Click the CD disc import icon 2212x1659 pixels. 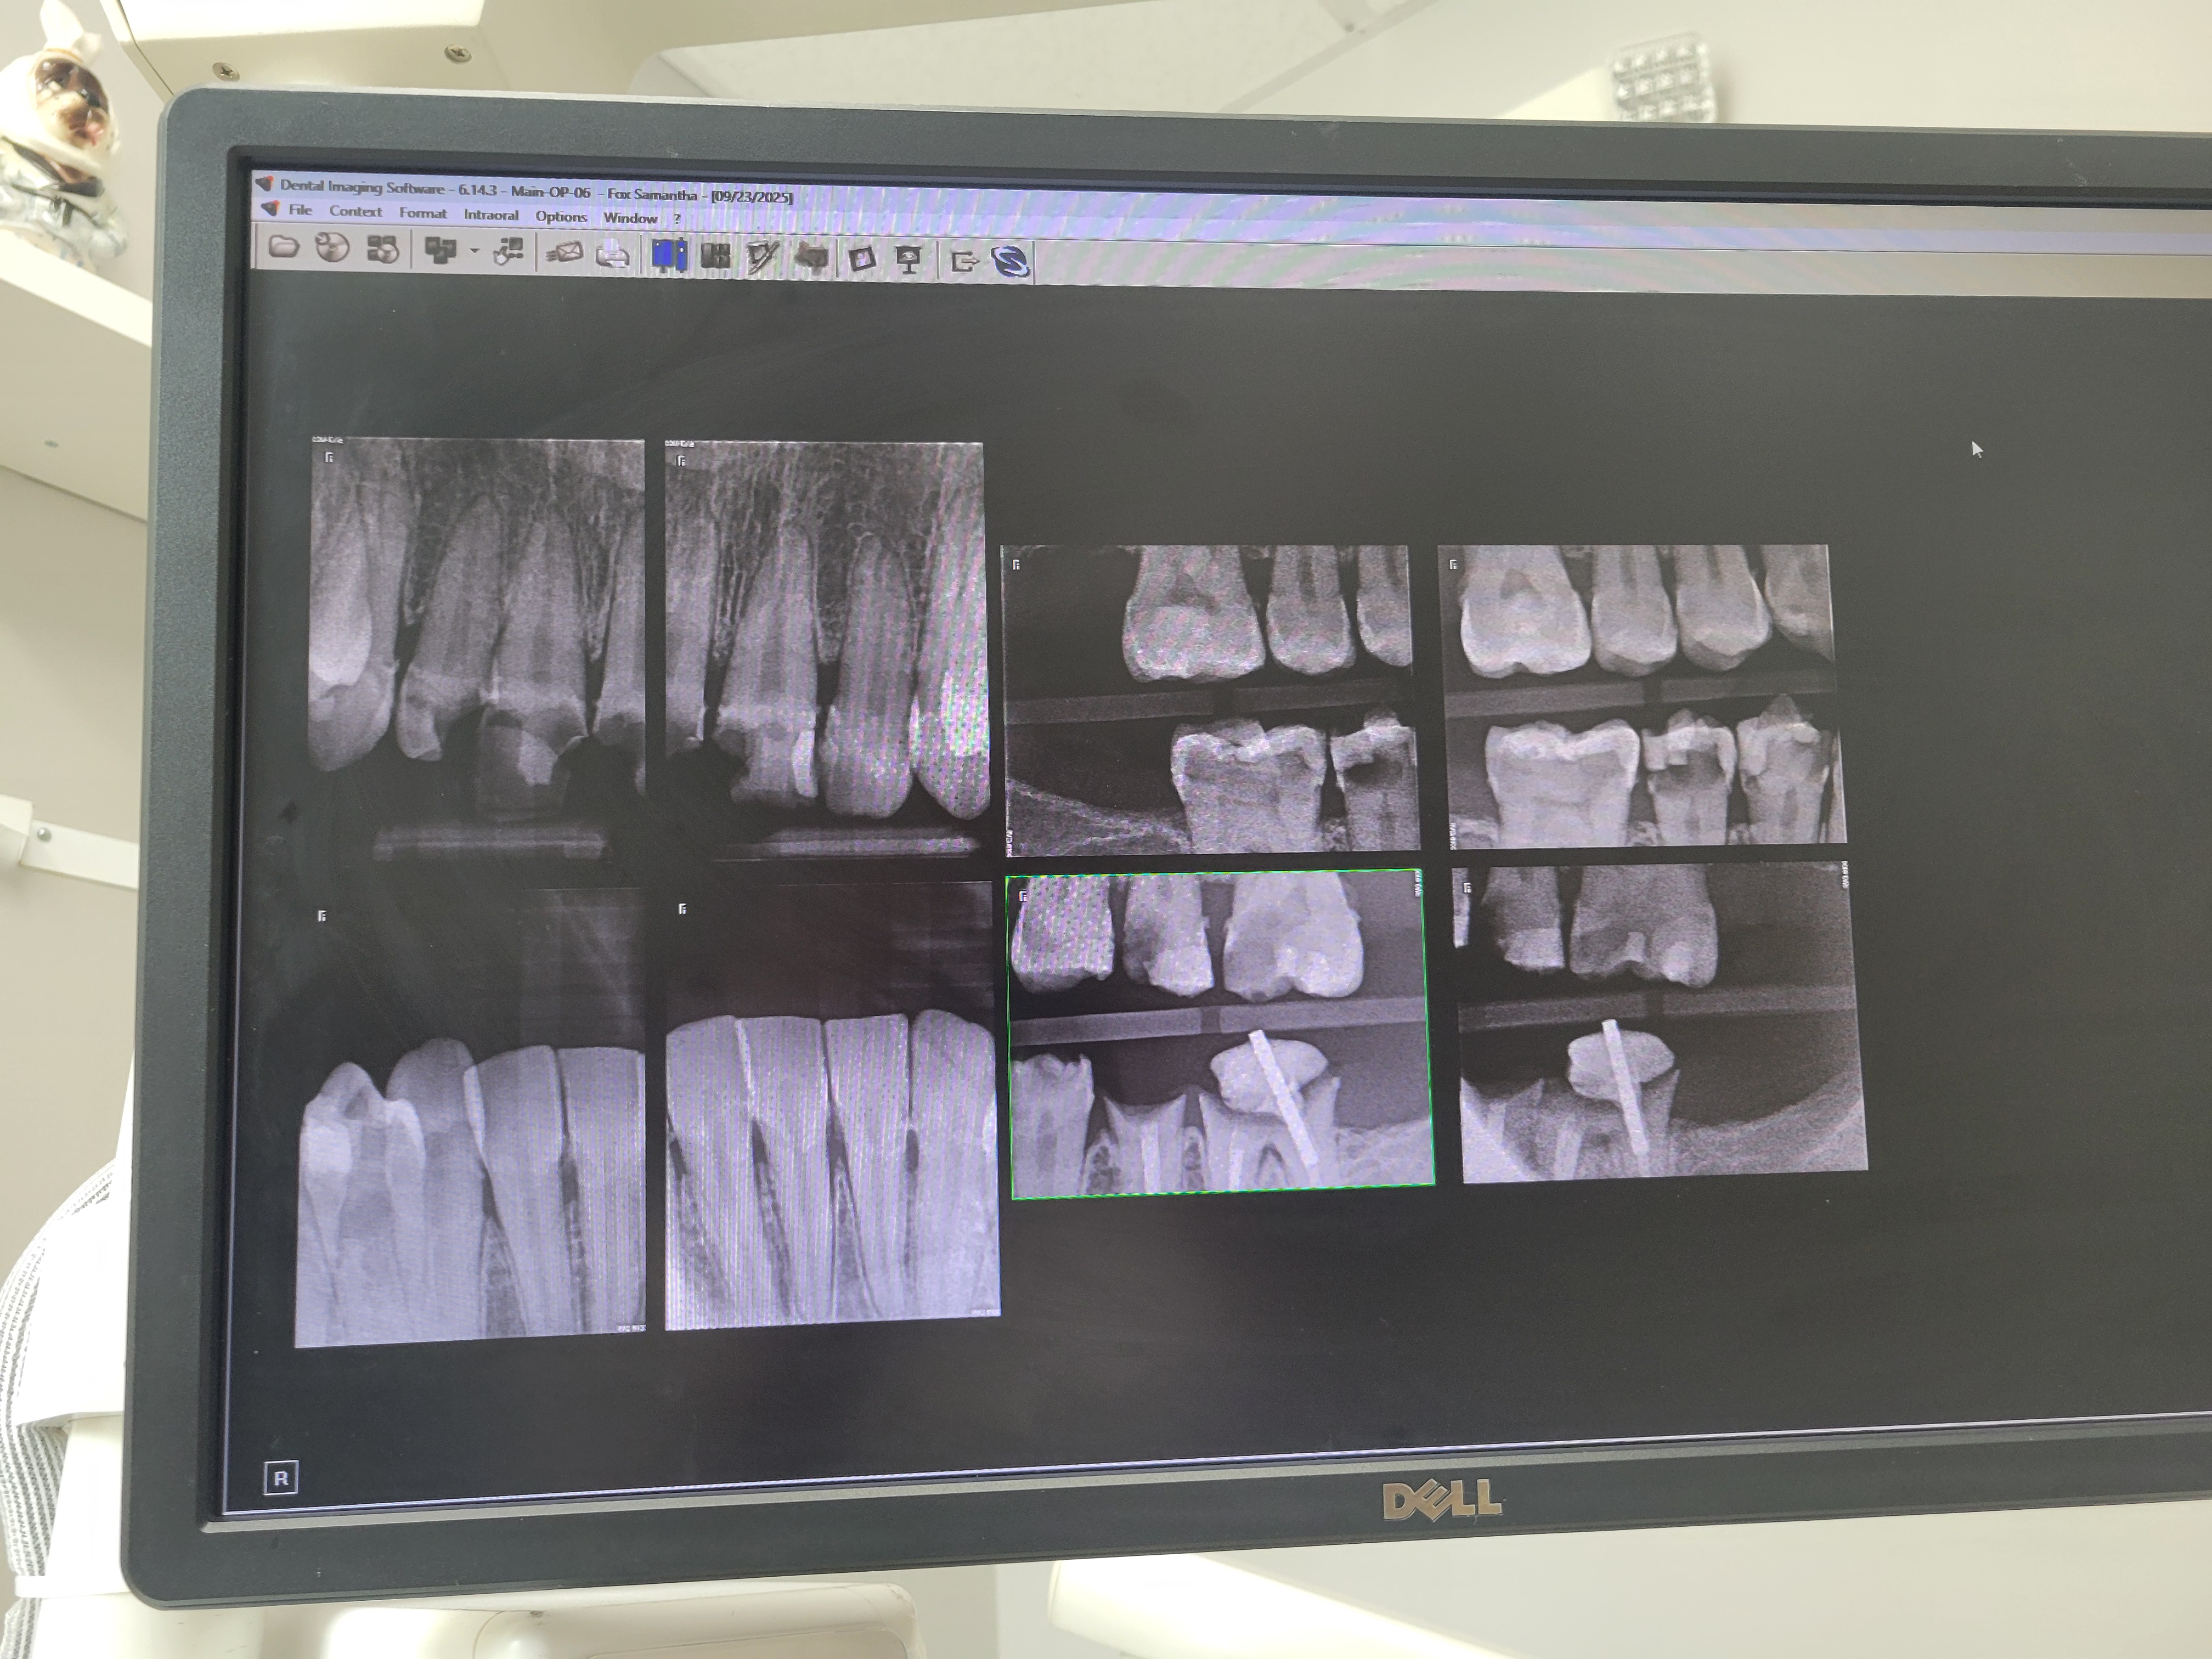coord(332,248)
